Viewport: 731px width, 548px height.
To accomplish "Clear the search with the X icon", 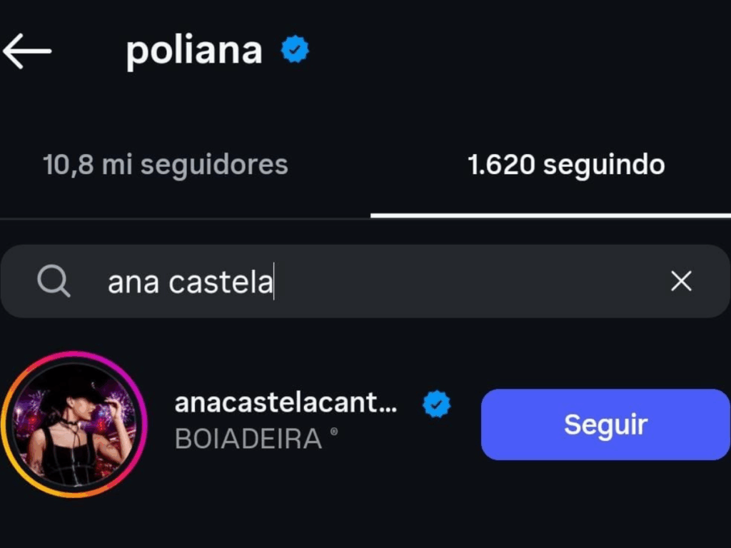I will point(682,281).
